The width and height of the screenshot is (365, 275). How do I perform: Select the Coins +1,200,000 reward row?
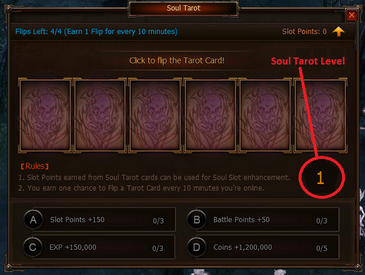pyautogui.click(x=263, y=247)
